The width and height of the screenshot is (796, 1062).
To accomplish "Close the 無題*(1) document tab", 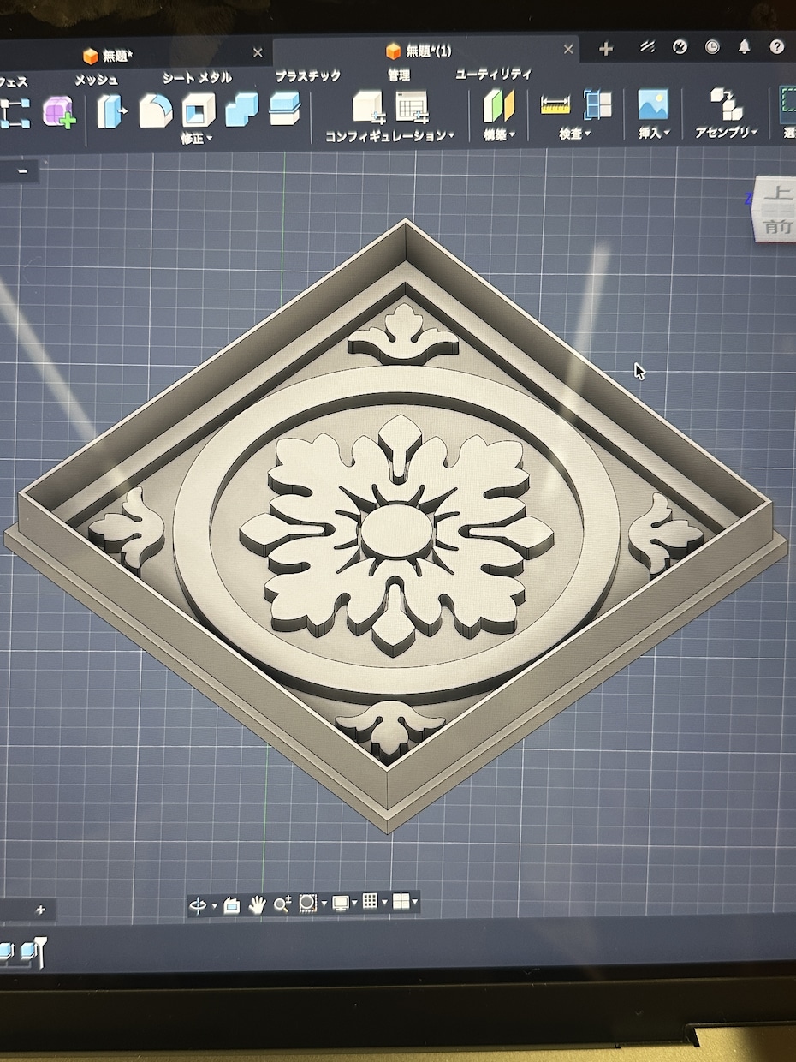I will [x=568, y=50].
